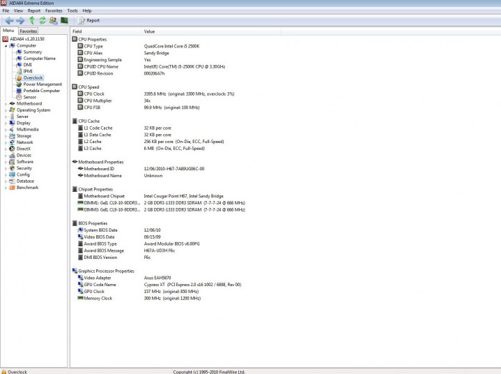Collapse the Computer tree node
501x374 pixels.
(6, 46)
